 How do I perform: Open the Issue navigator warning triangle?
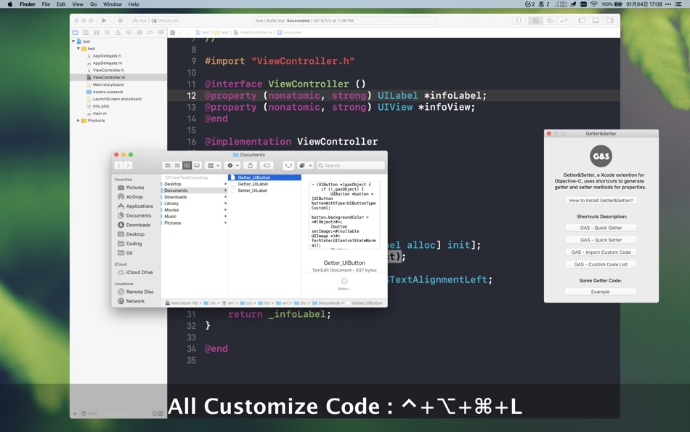point(118,32)
